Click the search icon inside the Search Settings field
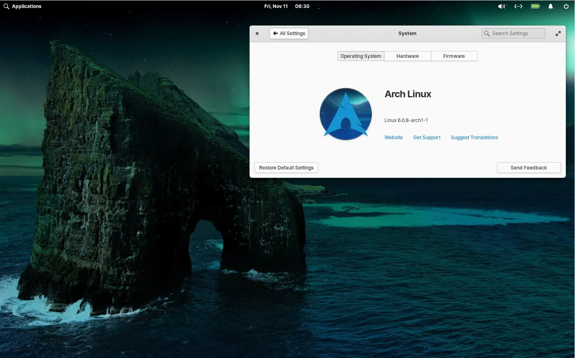The image size is (575, 358). coord(487,33)
